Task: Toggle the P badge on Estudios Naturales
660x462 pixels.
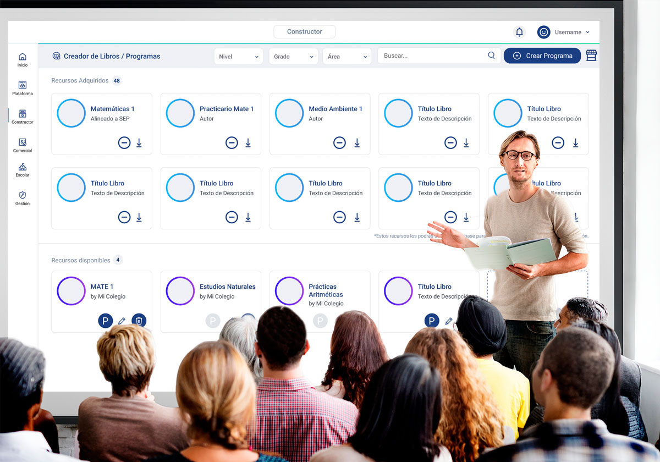Action: pyautogui.click(x=213, y=321)
